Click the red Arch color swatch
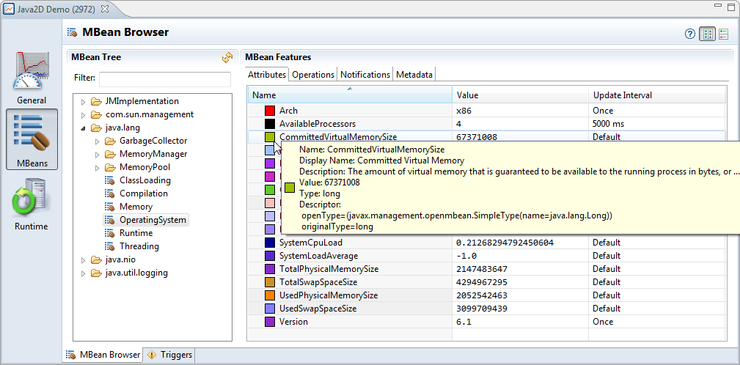Viewport: 740px width, 365px height. coord(270,111)
